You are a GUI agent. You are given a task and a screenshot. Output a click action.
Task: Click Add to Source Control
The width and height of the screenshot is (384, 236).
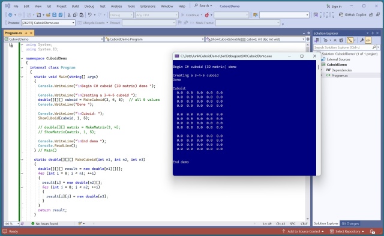303,231
